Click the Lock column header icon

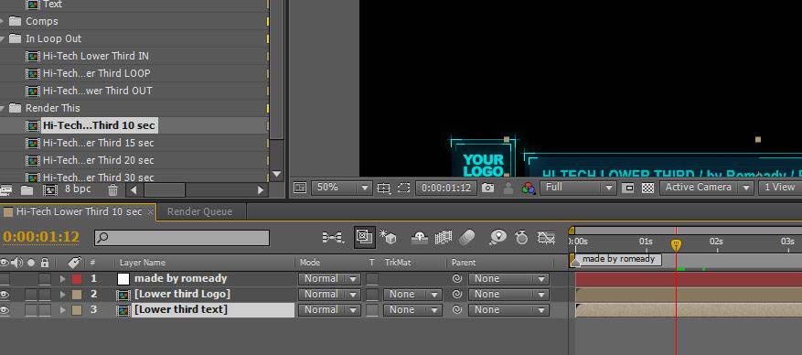pyautogui.click(x=45, y=263)
